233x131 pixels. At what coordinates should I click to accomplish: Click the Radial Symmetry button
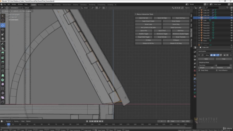click(x=176, y=28)
